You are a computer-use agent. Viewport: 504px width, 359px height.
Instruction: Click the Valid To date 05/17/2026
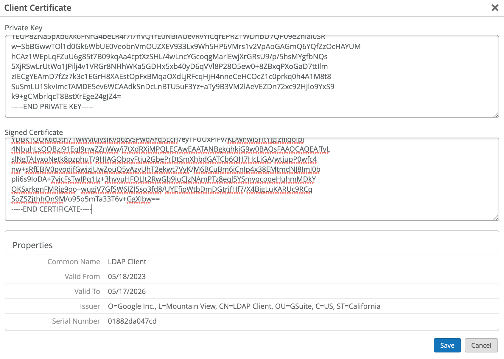coord(127,292)
